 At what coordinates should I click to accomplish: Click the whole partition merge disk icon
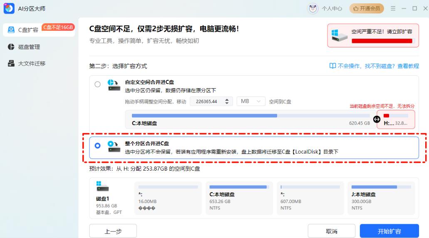tap(114, 146)
